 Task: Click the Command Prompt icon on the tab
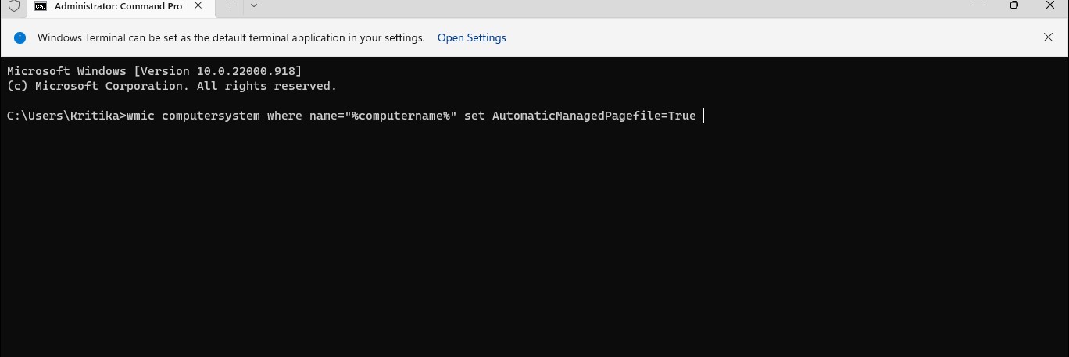[40, 6]
